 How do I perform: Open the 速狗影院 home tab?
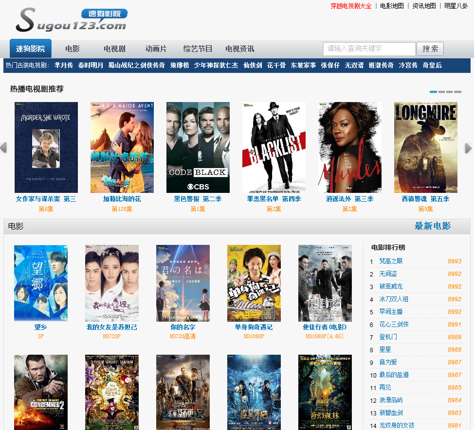[31, 49]
